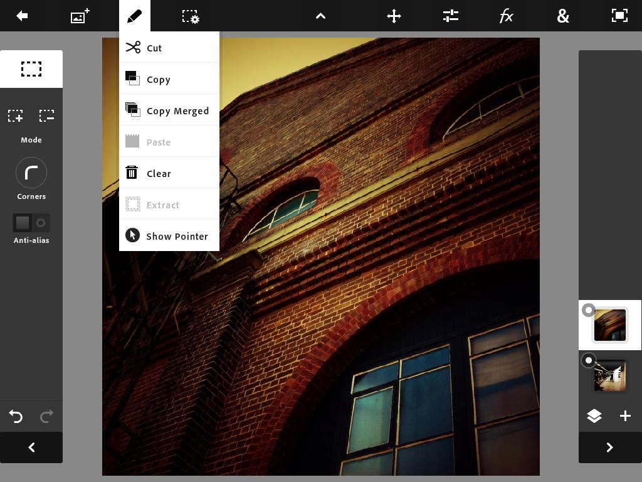Toggle visibility of the bottom layer
This screenshot has width=642, height=482.
(588, 360)
